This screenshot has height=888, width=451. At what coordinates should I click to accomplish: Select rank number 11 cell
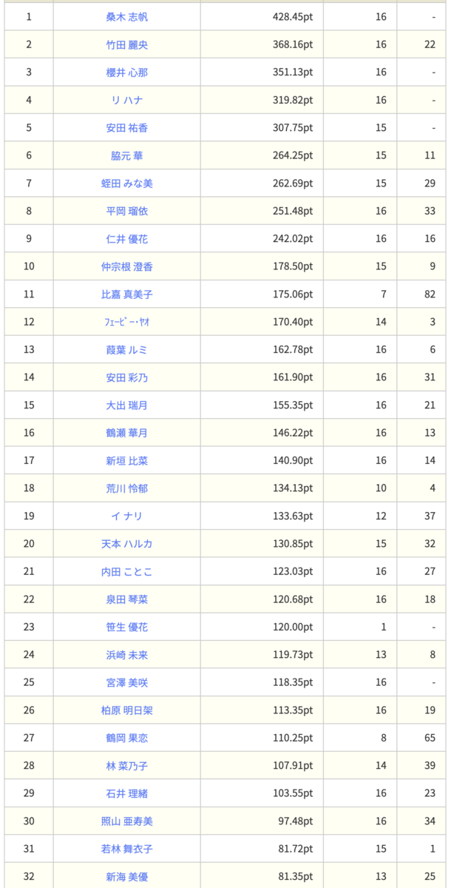click(x=29, y=295)
